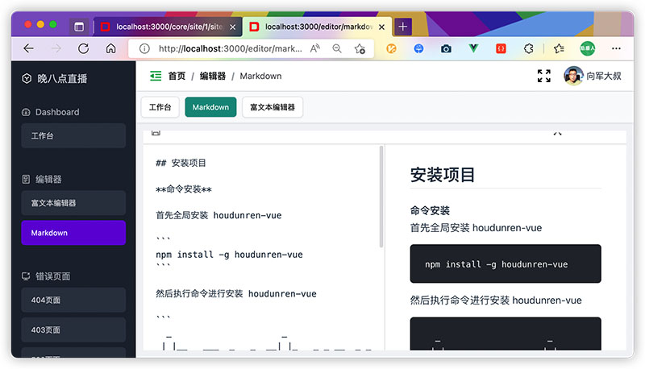Select the purple Markdown sidebar item
Image resolution: width=645 pixels, height=369 pixels.
click(73, 233)
